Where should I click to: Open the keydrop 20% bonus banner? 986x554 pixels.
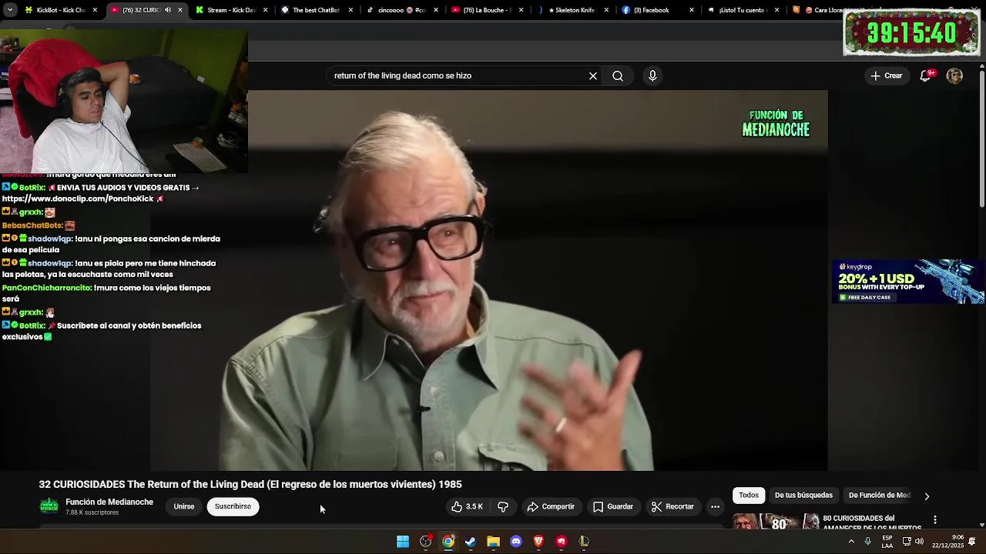907,282
